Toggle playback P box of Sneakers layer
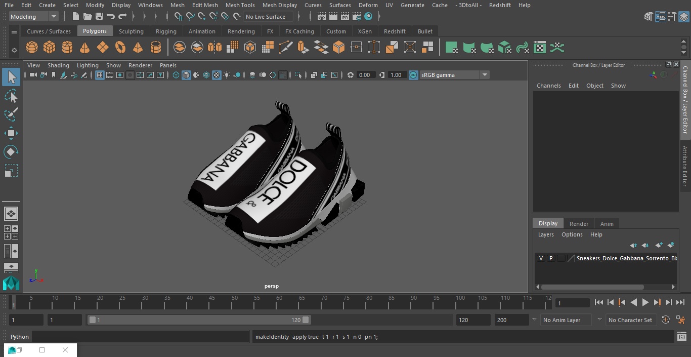 [x=551, y=258]
